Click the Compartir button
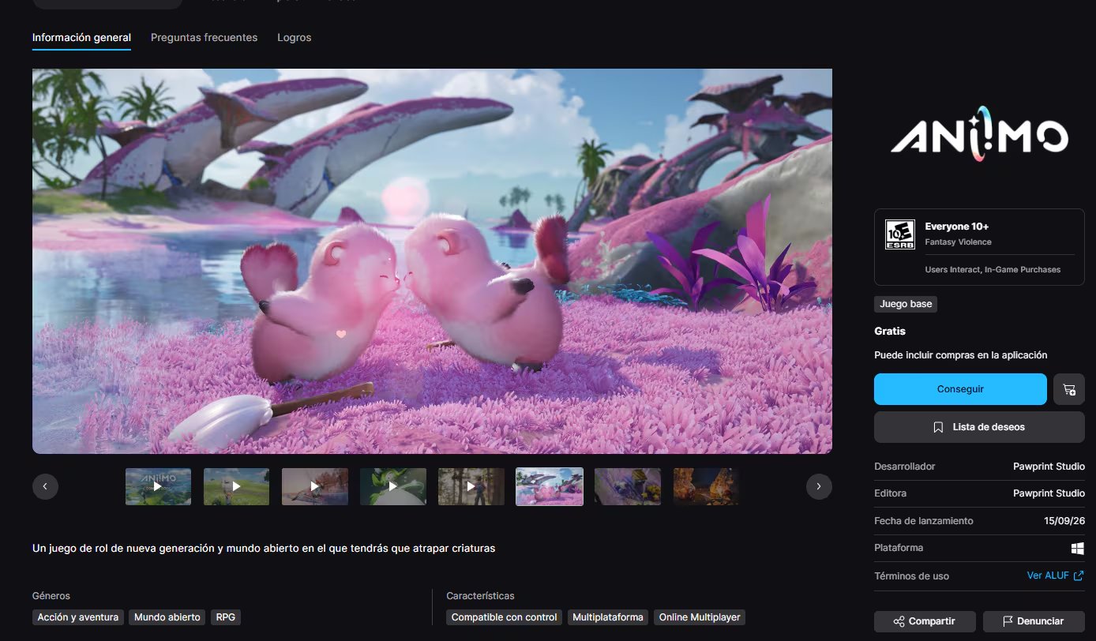Image resolution: width=1096 pixels, height=641 pixels. click(x=925, y=621)
